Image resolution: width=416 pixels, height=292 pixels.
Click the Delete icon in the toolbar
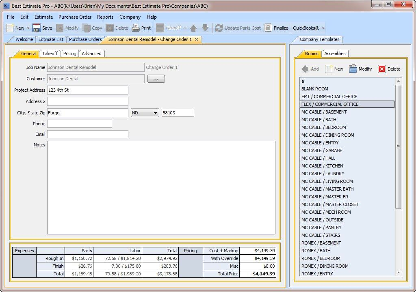(110, 28)
